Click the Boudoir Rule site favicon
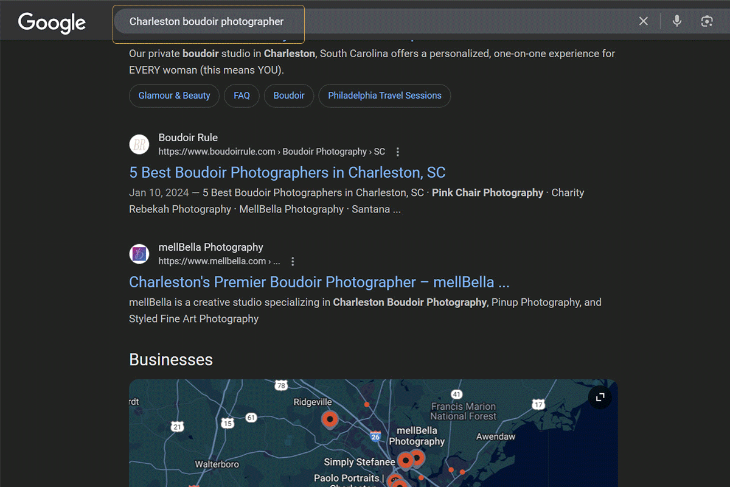 click(x=139, y=144)
